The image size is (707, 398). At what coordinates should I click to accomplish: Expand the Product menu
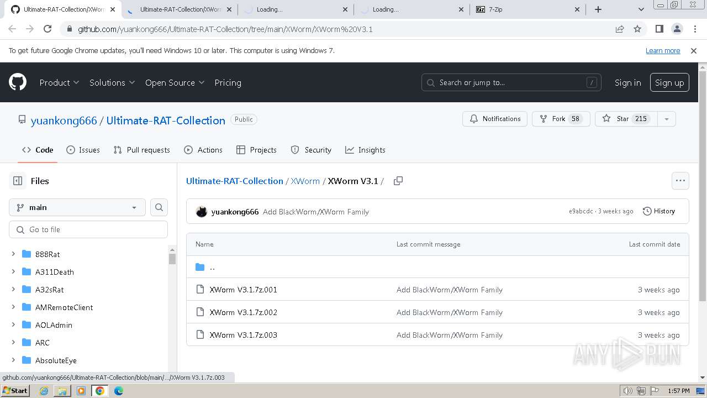[x=60, y=82]
